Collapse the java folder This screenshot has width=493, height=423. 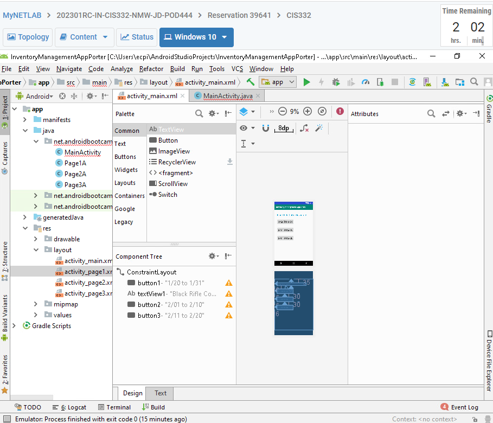click(25, 131)
